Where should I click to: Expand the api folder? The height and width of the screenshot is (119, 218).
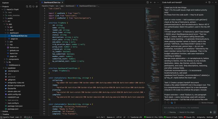click(x=6, y=27)
